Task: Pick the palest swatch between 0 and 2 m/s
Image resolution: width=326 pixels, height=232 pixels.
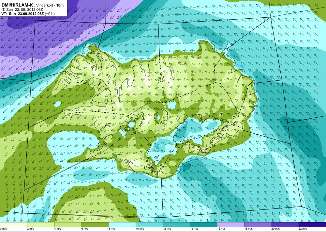Action: pos(13,225)
